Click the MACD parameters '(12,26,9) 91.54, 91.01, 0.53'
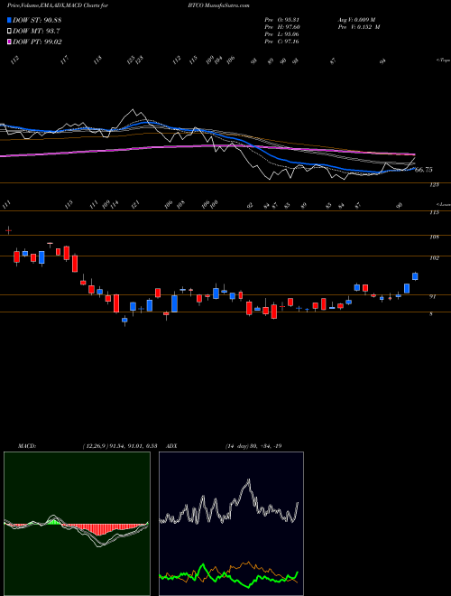This screenshot has width=451, height=596. 119,446
